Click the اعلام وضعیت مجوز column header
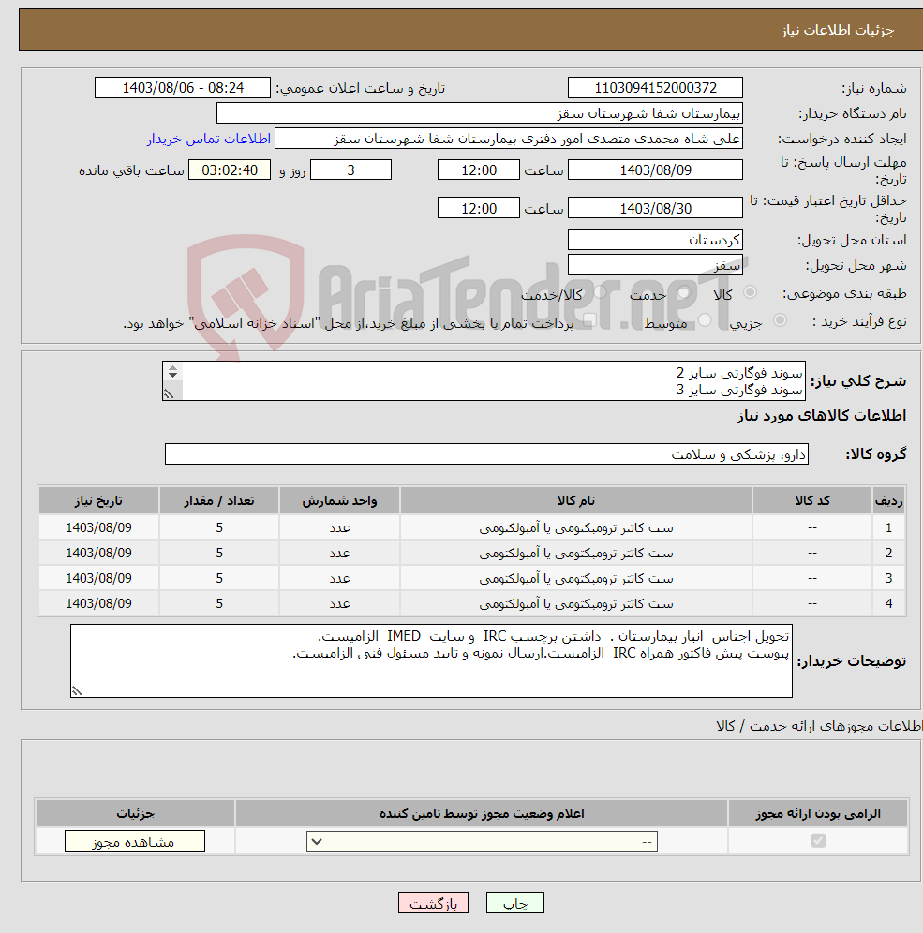Screen dimensions: 923x933 coord(482,813)
